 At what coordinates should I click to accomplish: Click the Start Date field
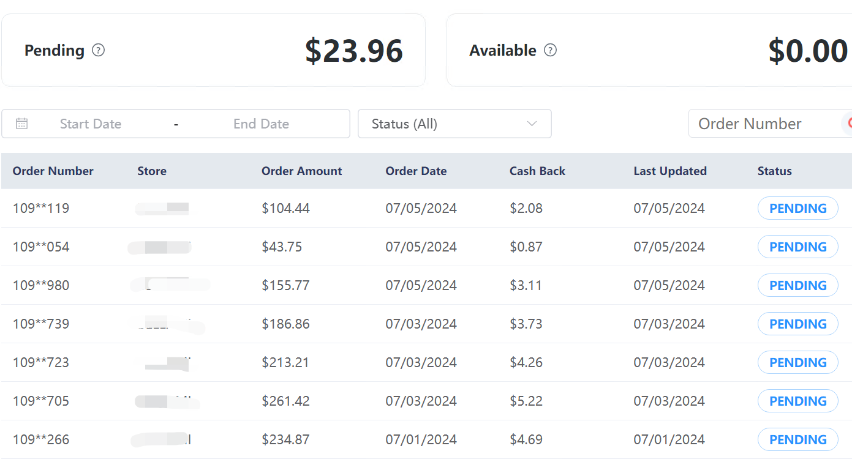(x=91, y=124)
